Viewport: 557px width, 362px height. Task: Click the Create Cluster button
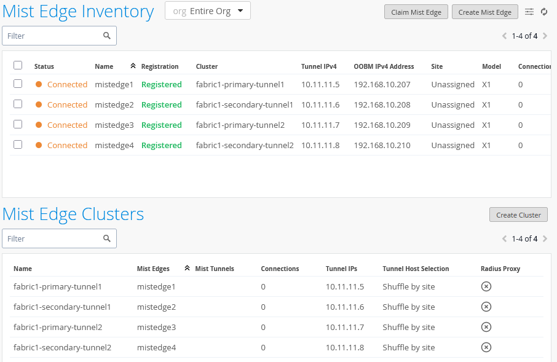[x=518, y=215]
